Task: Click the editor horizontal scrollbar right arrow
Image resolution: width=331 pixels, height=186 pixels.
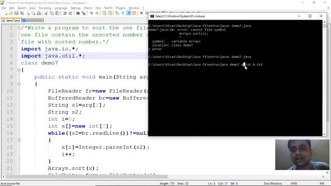Action: 323,177
